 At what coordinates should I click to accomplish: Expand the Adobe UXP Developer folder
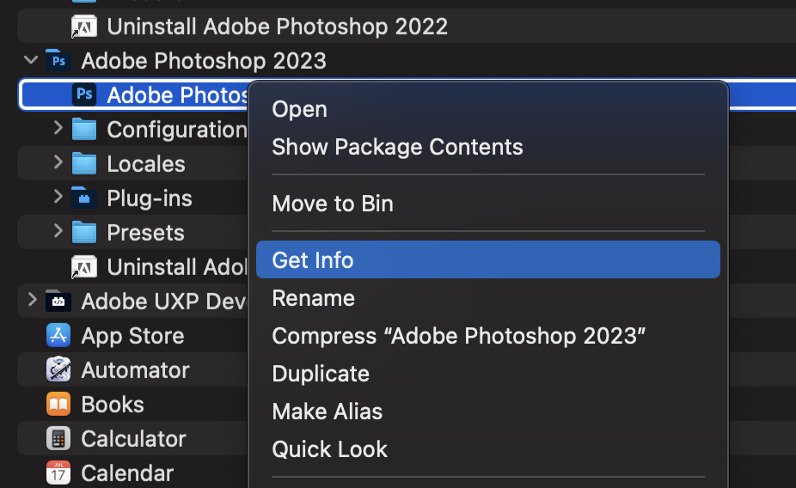pyautogui.click(x=32, y=300)
